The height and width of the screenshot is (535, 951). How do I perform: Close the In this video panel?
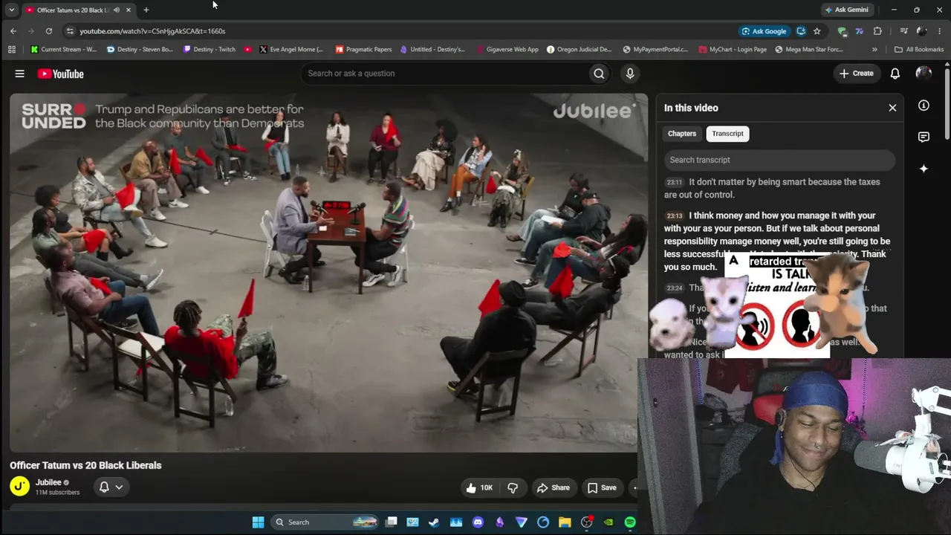coord(892,108)
